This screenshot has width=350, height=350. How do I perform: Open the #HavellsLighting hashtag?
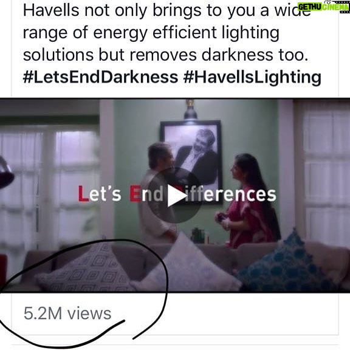(252, 77)
